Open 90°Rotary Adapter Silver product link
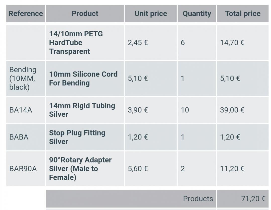The width and height of the screenshot is (271, 210). pyautogui.click(x=80, y=169)
